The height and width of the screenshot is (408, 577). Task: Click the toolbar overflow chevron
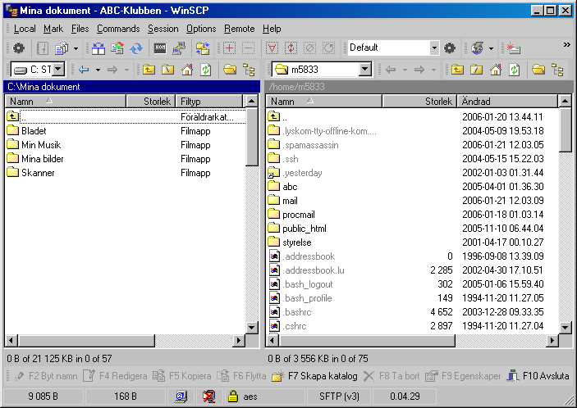tap(566, 45)
